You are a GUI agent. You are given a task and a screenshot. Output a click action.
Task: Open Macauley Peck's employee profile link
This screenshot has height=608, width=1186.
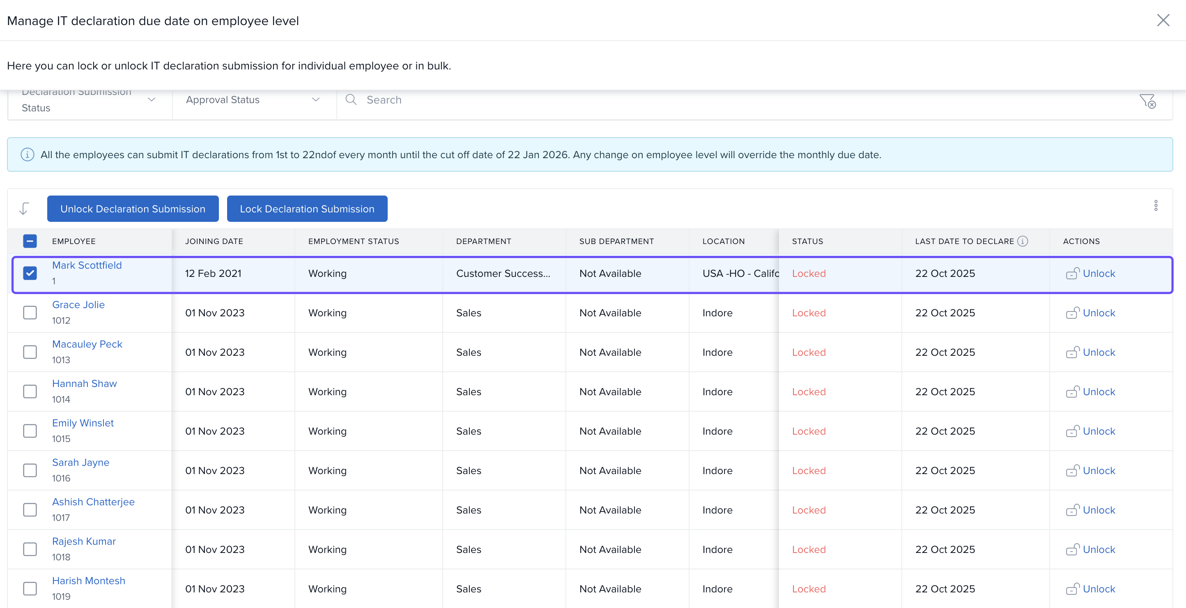[x=87, y=344]
